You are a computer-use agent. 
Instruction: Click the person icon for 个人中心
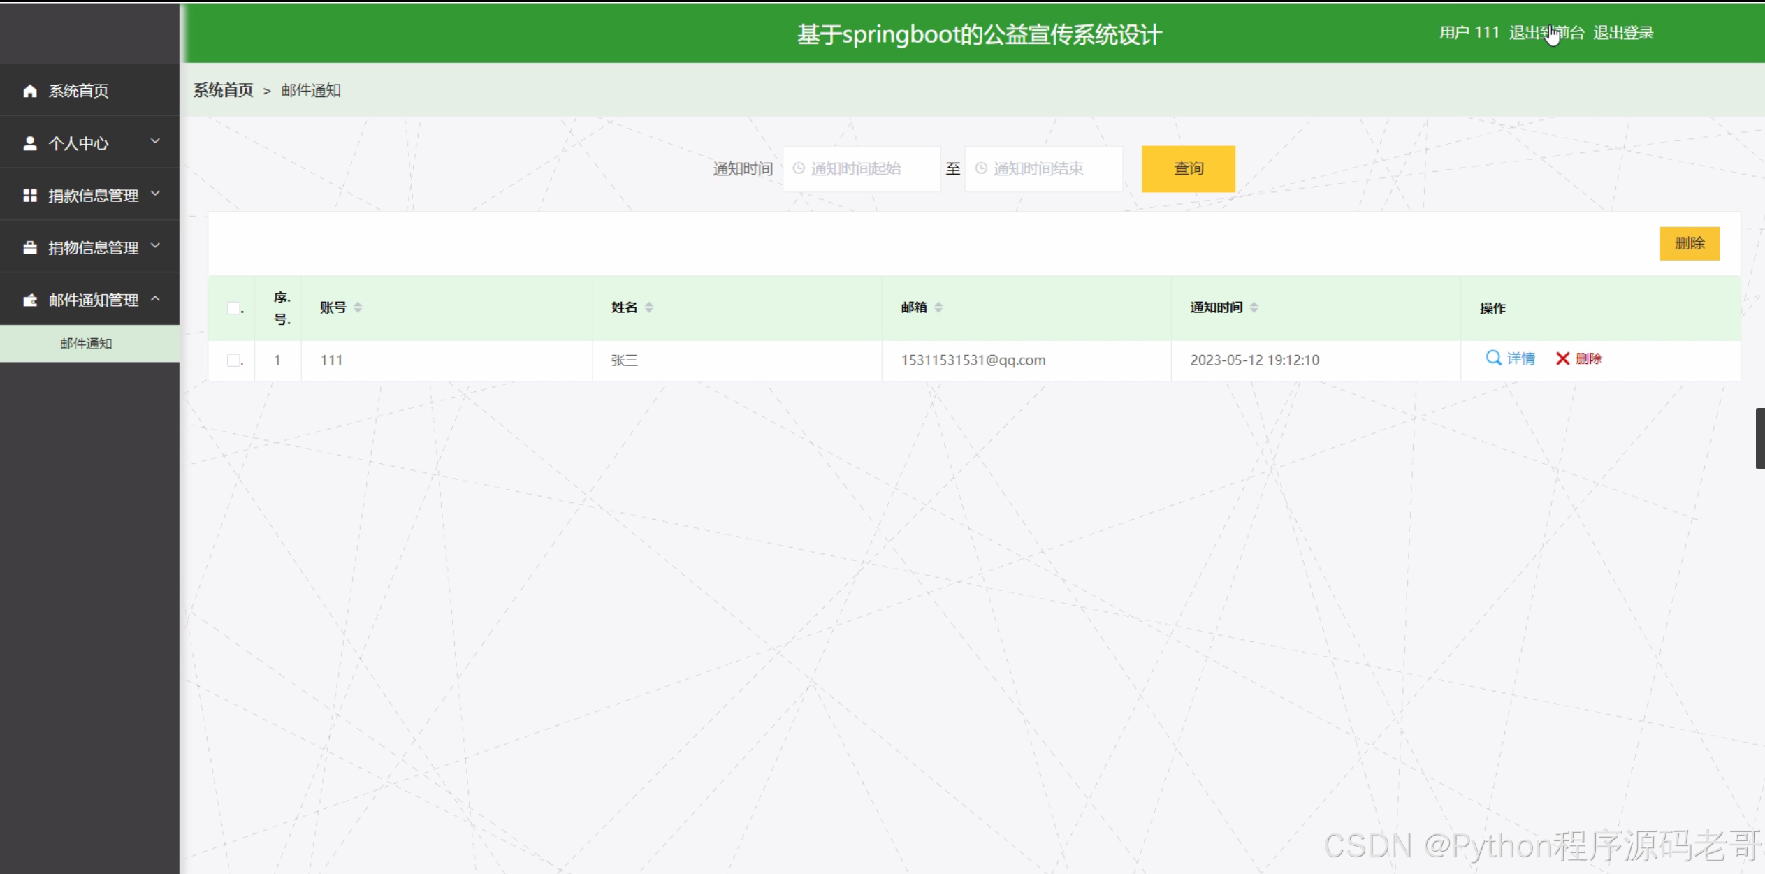[x=29, y=143]
